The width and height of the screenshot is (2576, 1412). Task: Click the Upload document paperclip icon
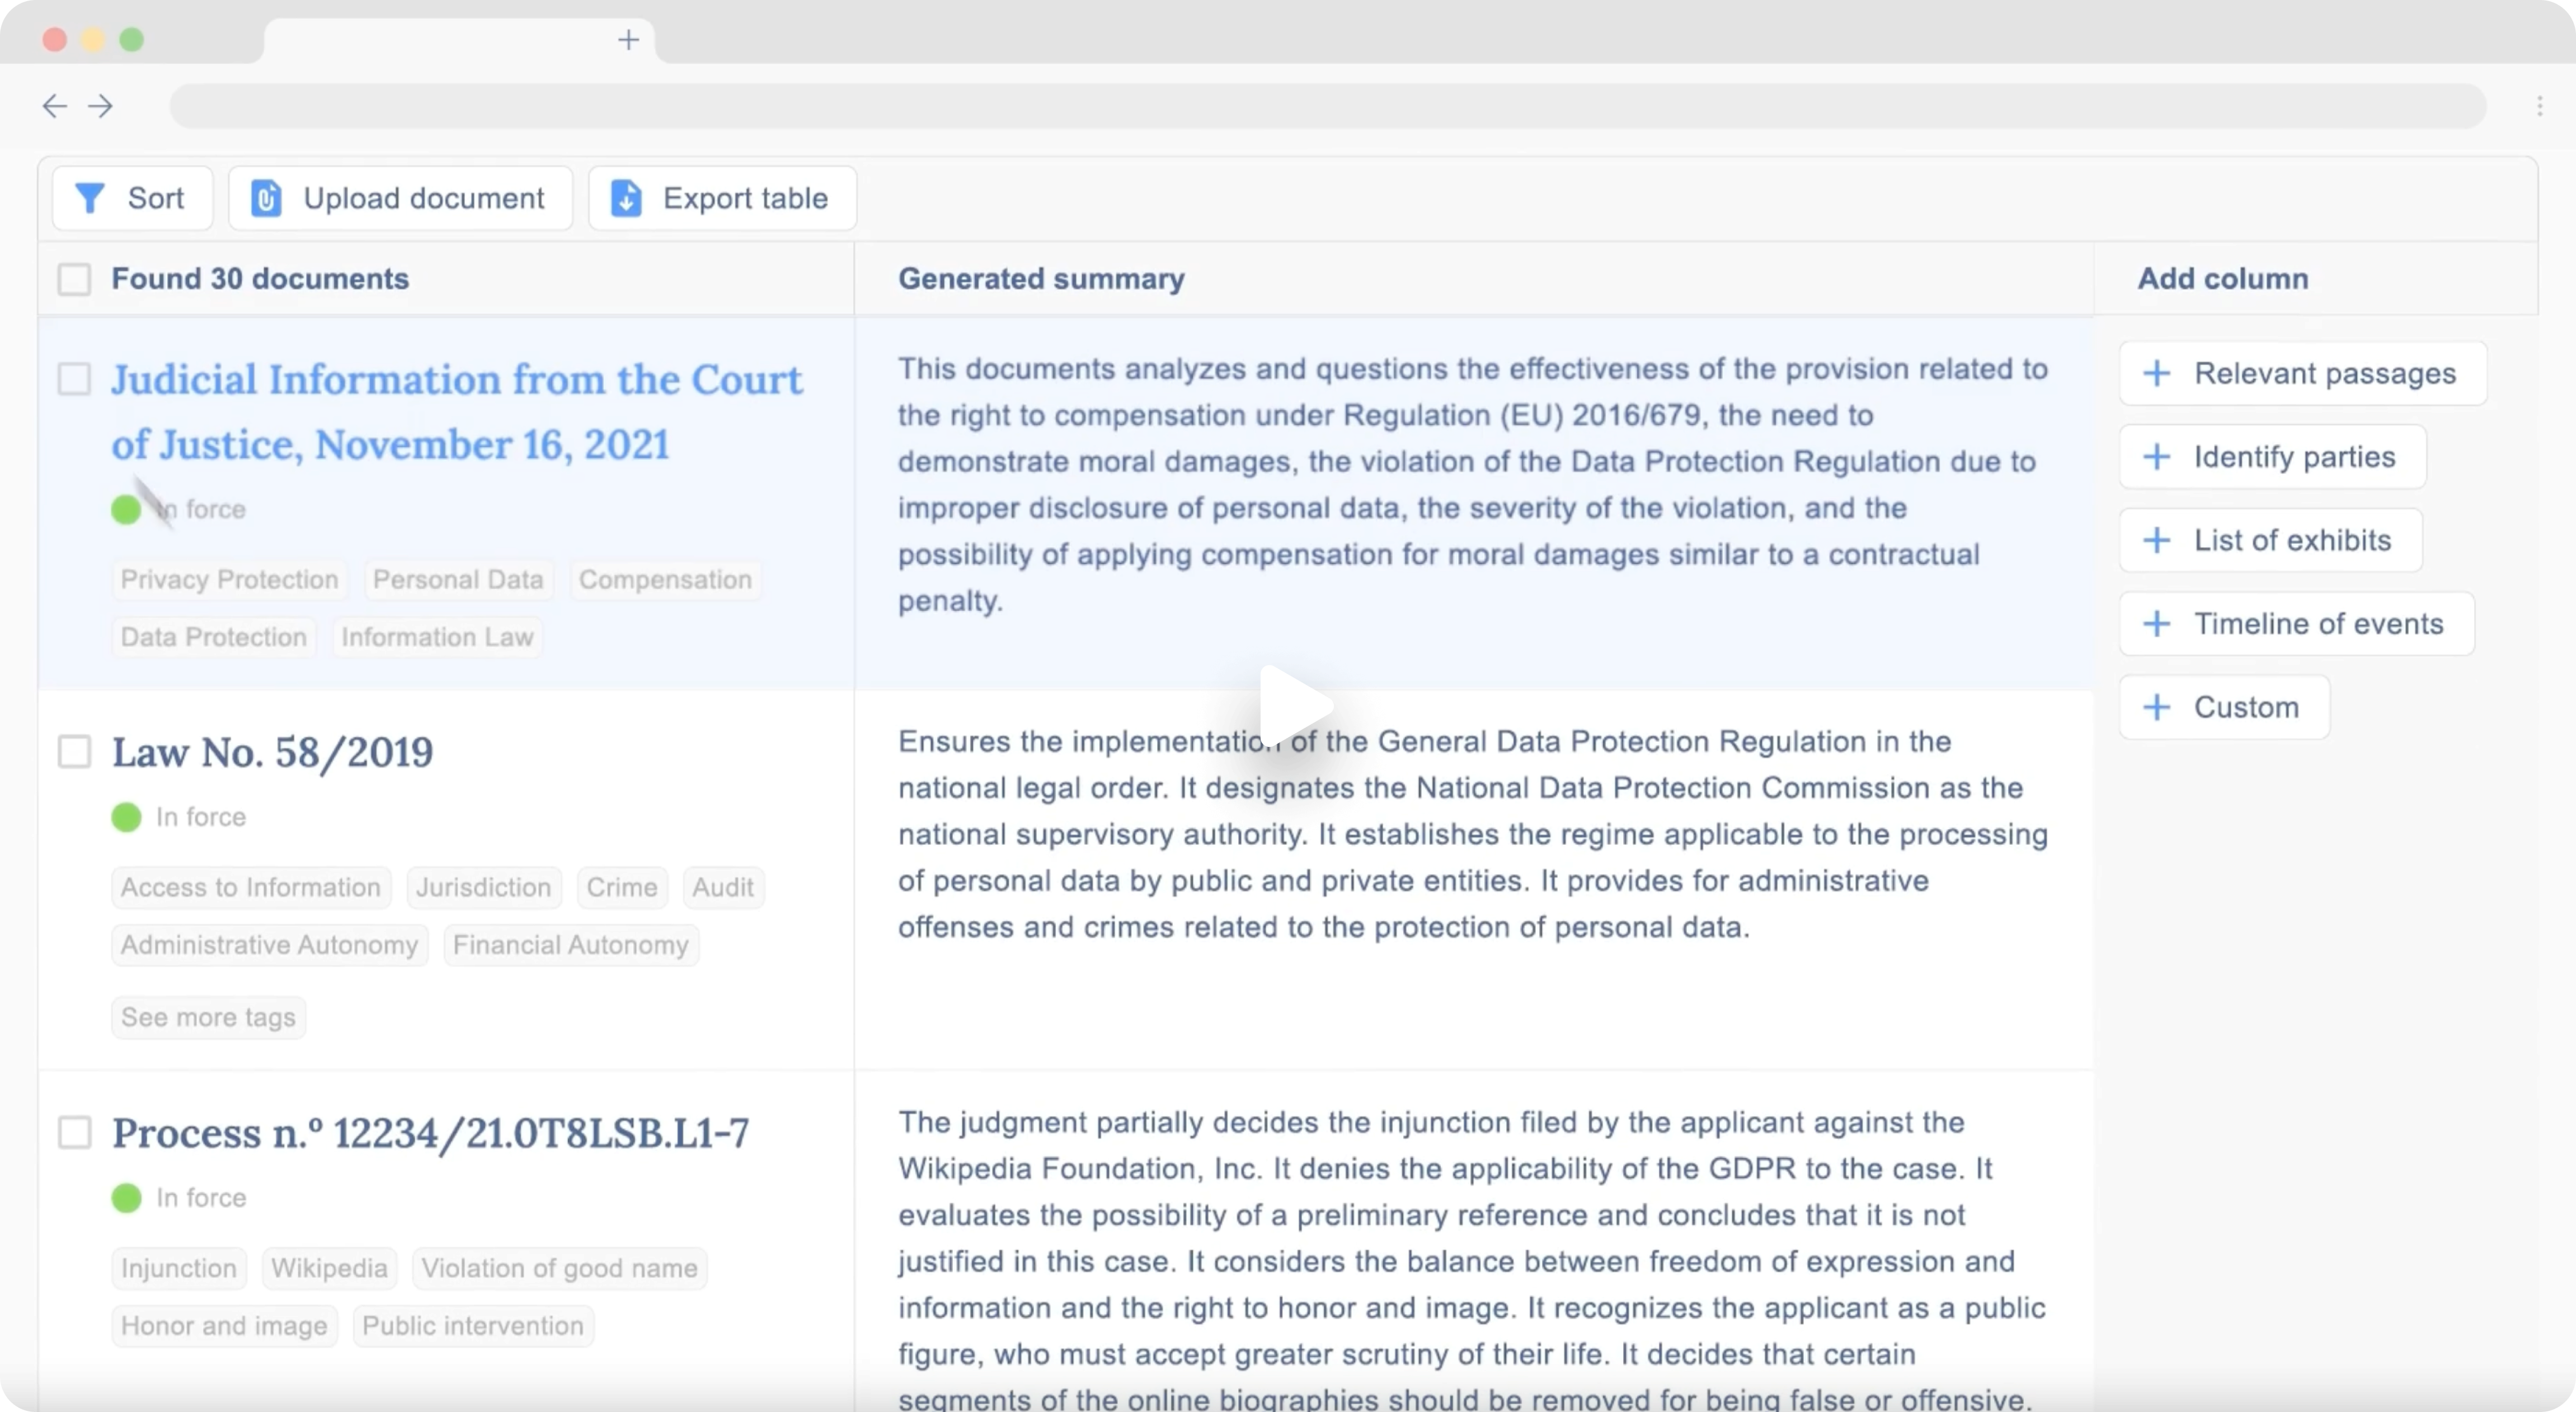tap(266, 198)
